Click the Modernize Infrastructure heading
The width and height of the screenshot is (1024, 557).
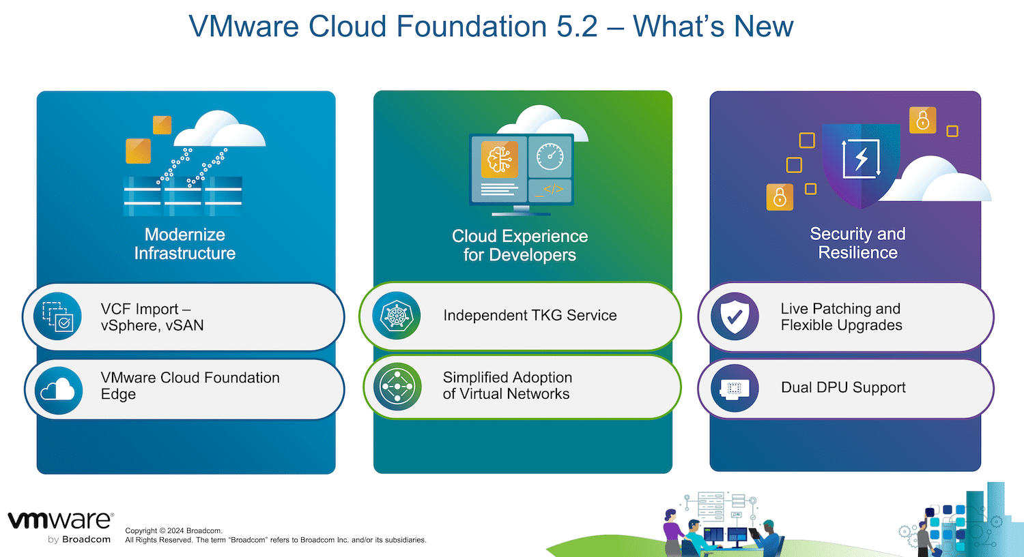(x=185, y=244)
